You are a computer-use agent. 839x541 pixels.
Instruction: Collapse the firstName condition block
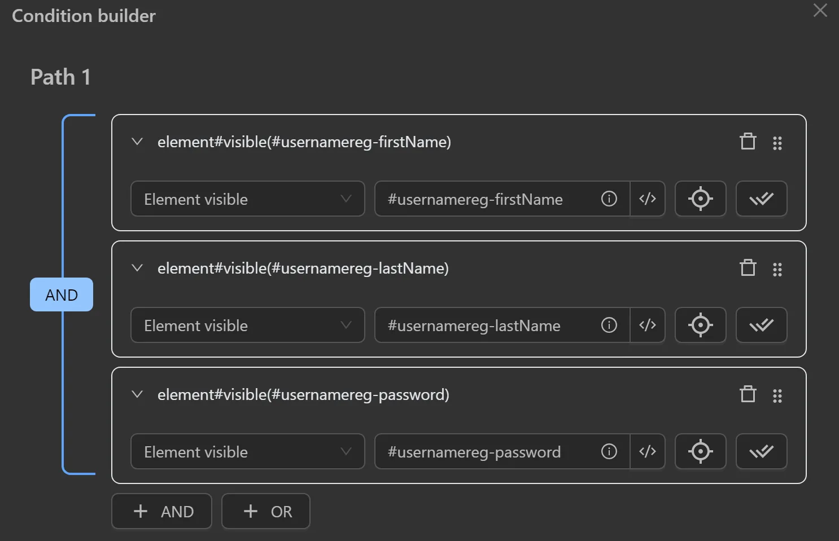(137, 142)
